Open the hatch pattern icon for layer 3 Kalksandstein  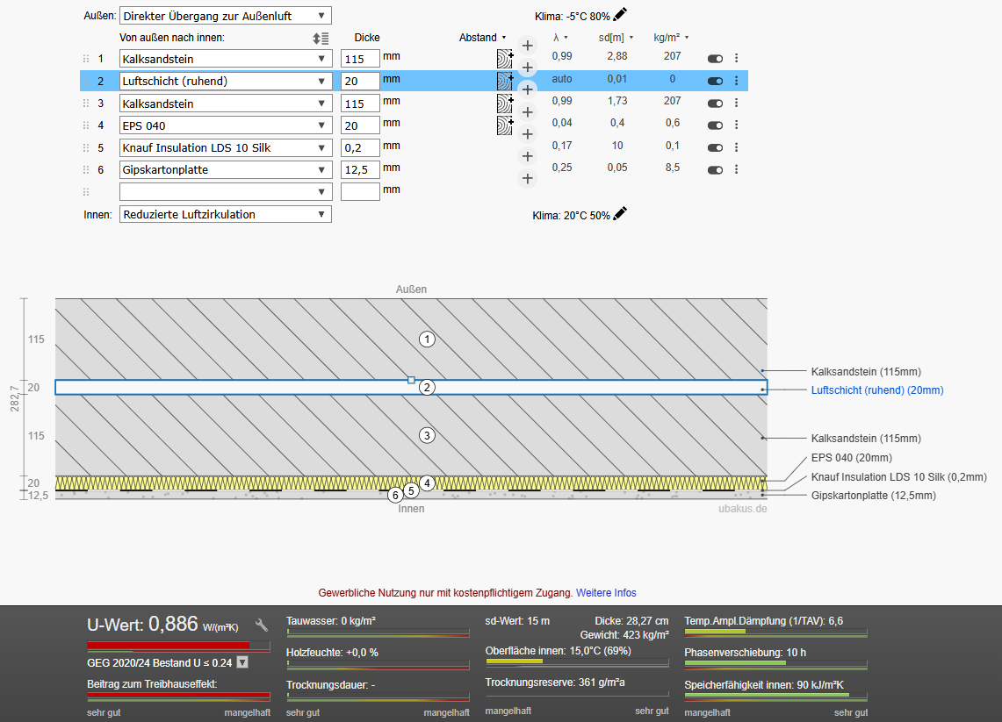pos(505,104)
